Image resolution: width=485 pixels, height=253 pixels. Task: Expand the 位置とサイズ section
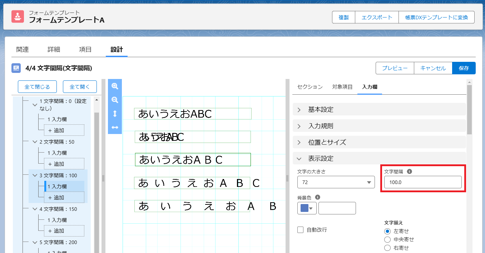(379, 142)
